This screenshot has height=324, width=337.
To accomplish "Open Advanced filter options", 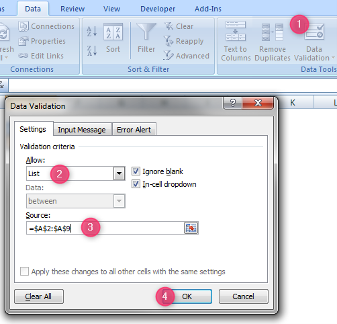I will [187, 56].
